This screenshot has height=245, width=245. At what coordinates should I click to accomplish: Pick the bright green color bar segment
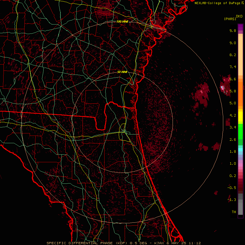[x=240, y=131]
